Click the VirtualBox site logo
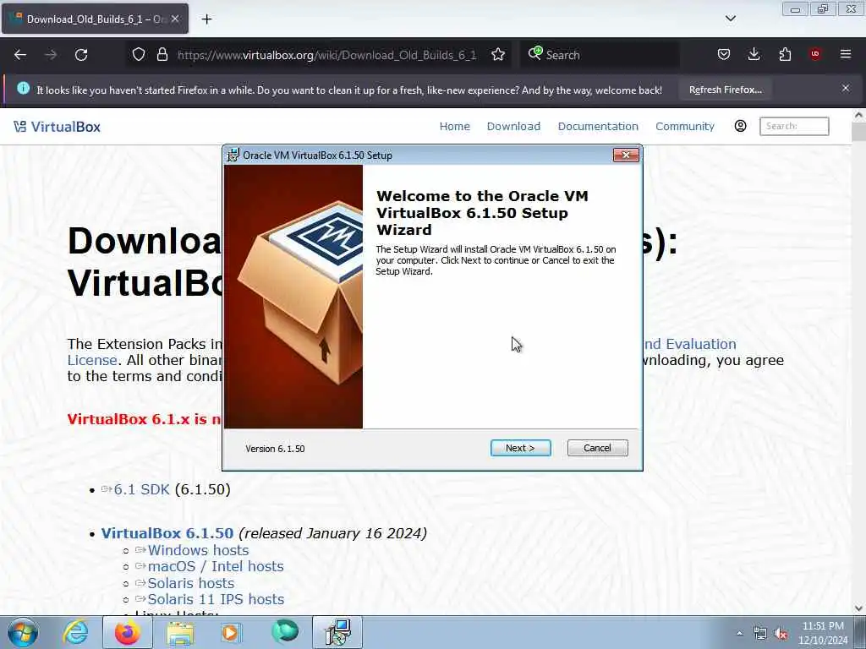Viewport: 866px width, 649px height. pos(57,127)
